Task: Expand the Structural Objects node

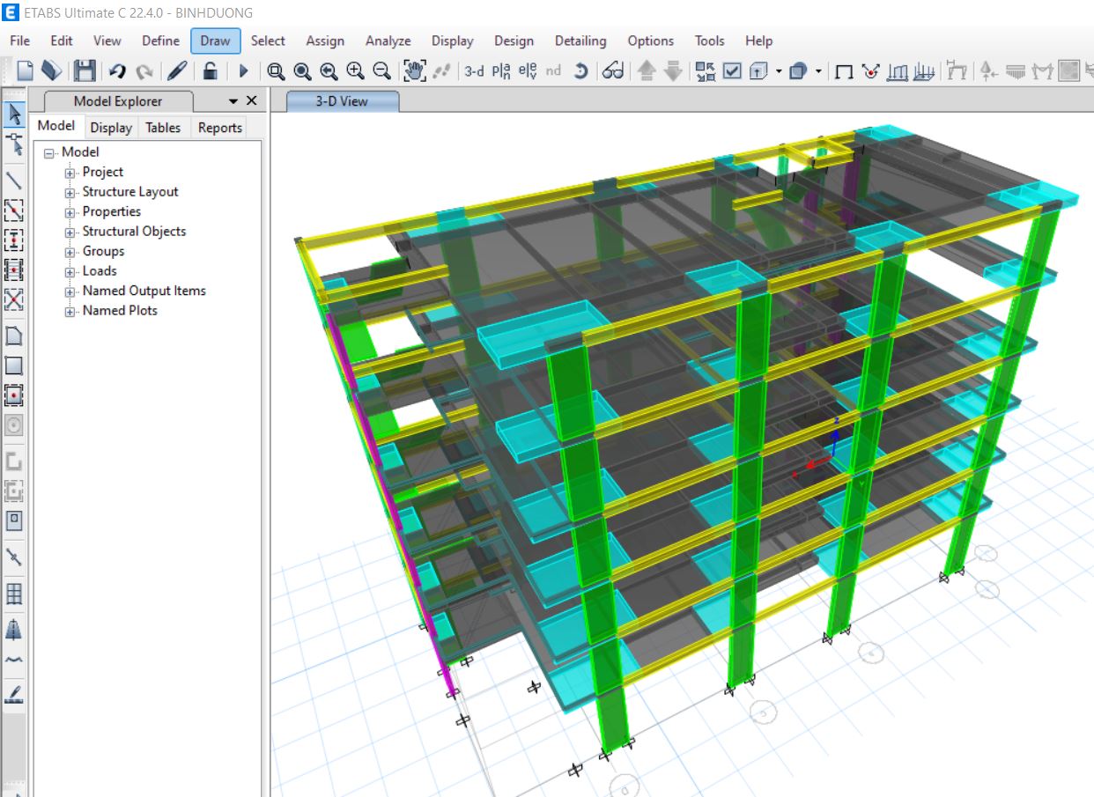Action: (x=70, y=232)
